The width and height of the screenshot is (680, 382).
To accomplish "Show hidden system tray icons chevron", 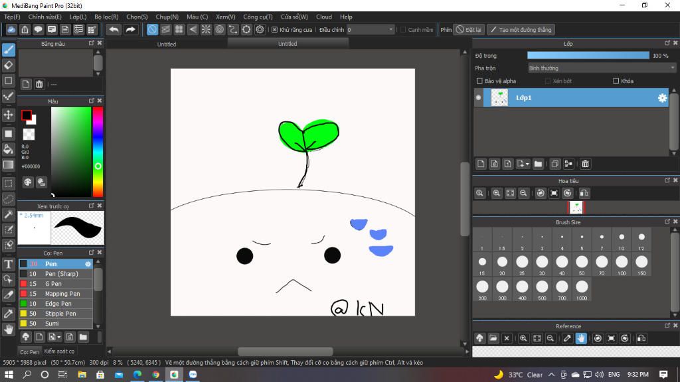I will click(551, 375).
